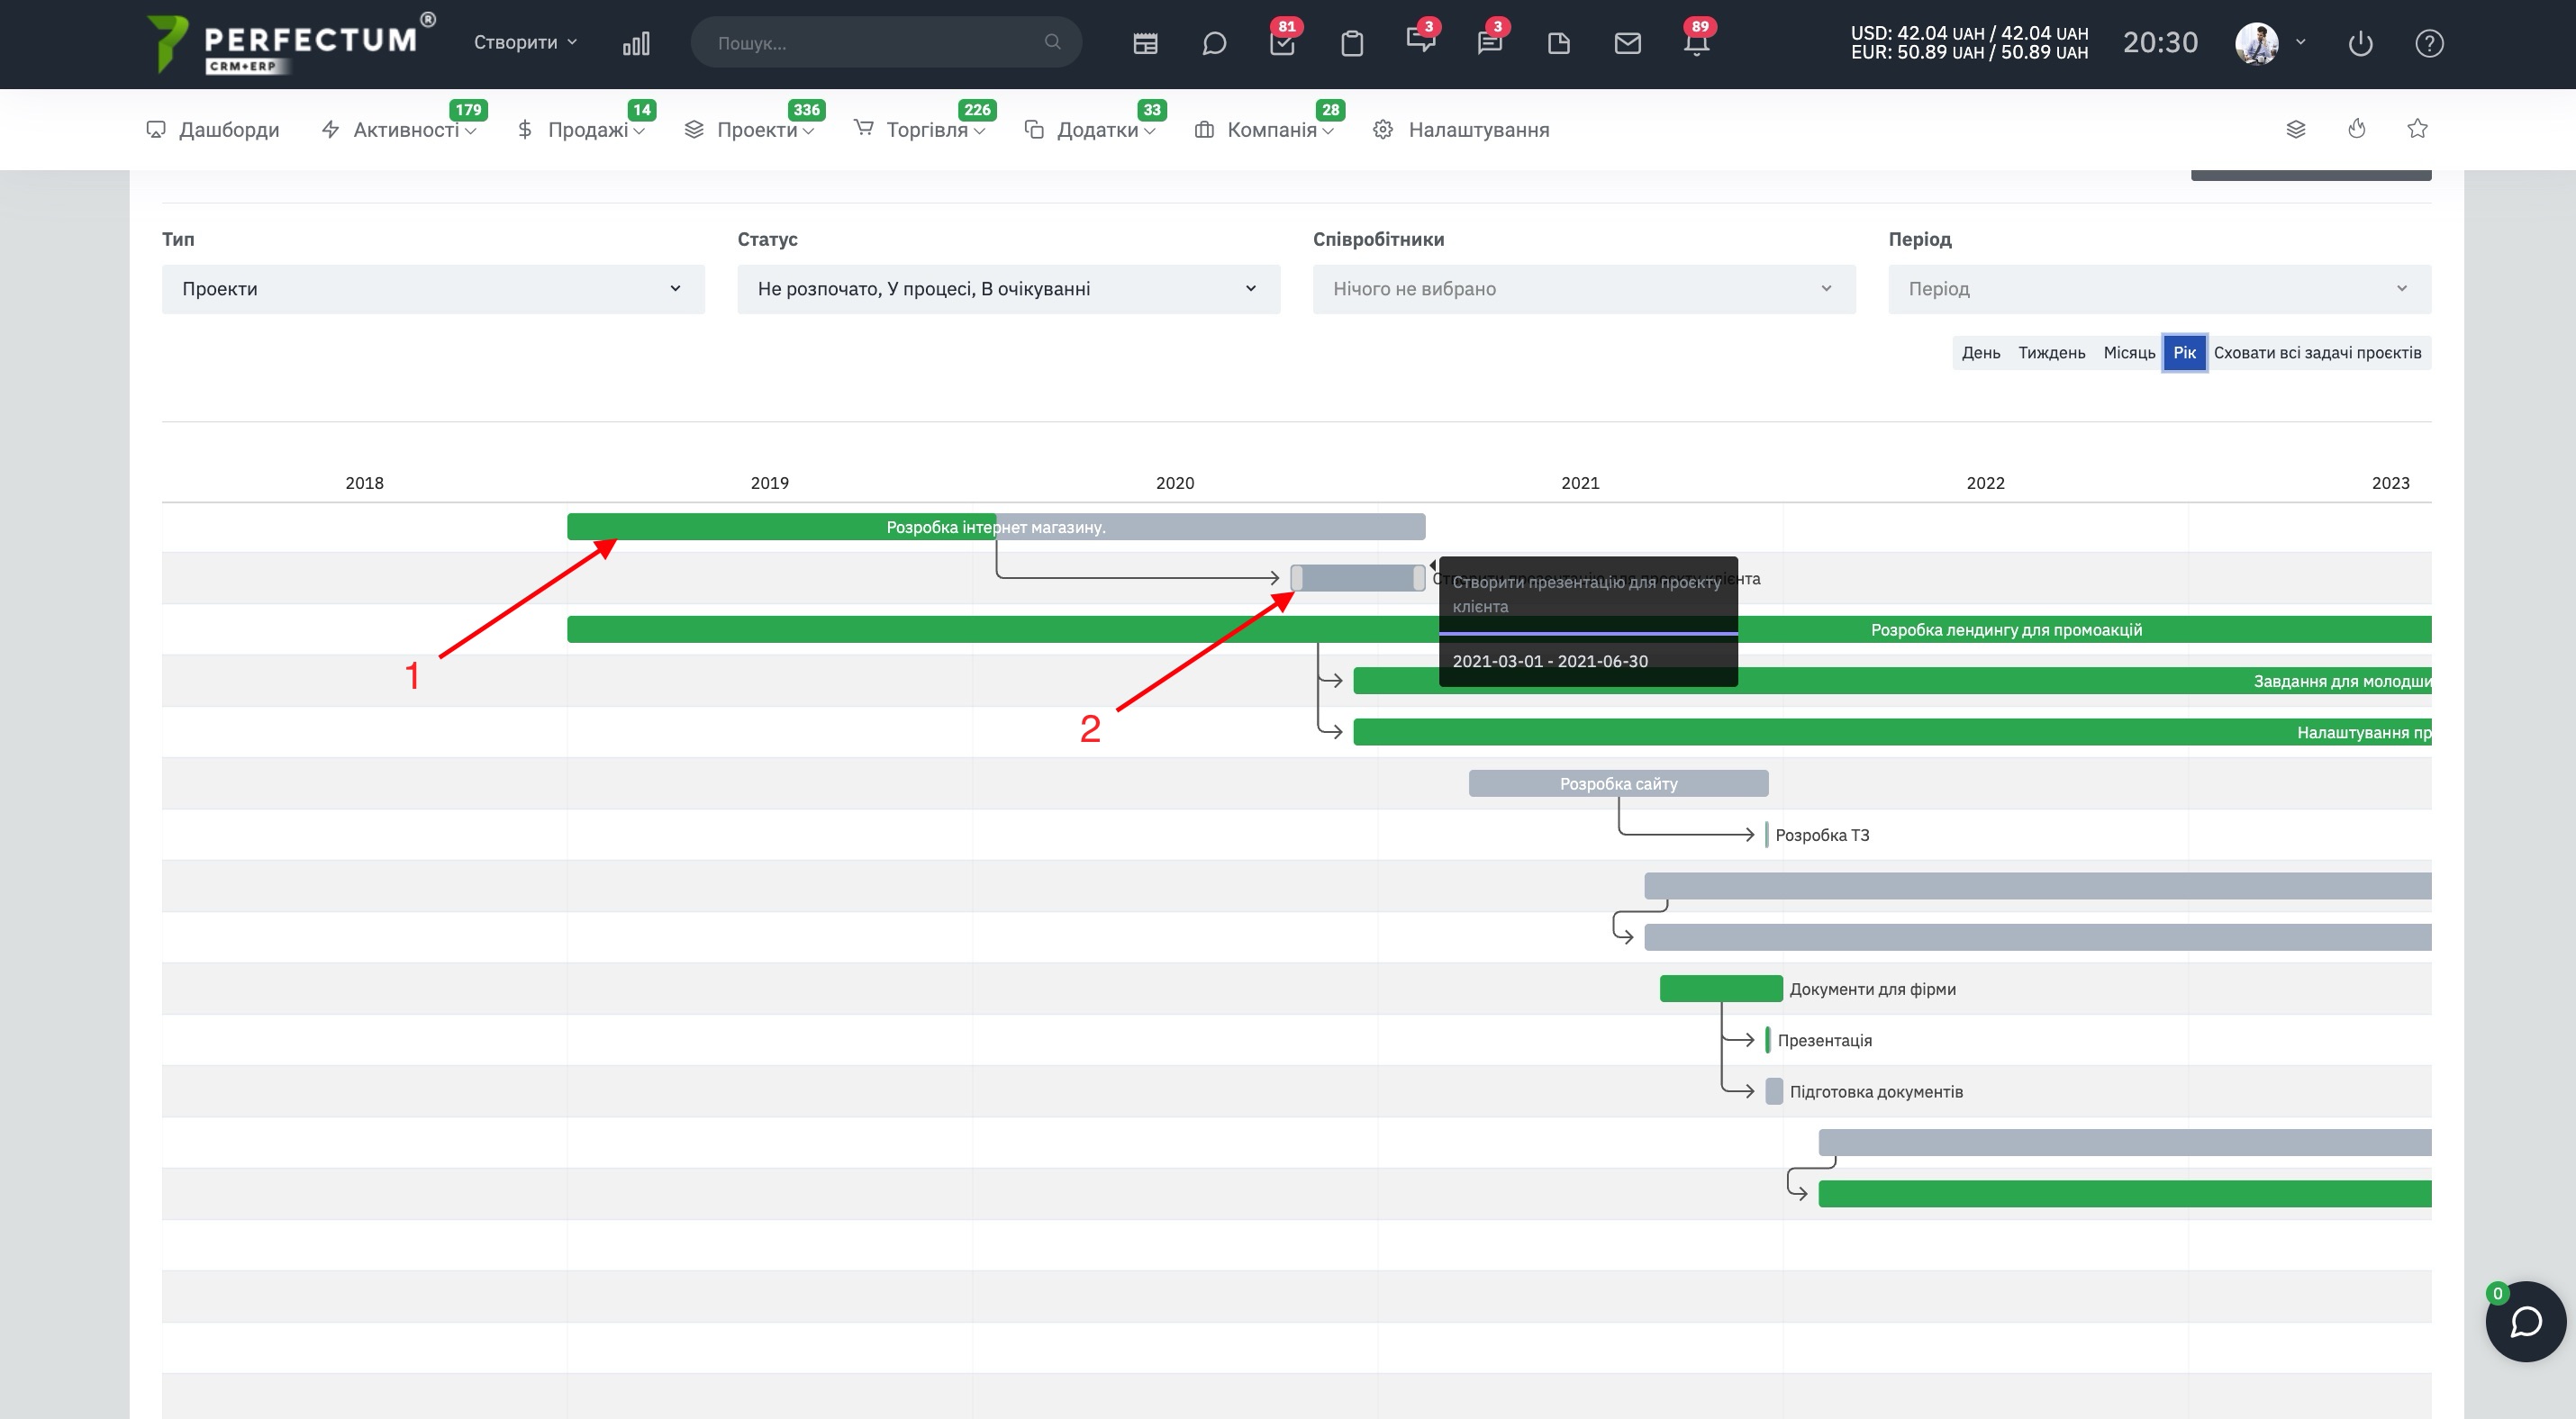Switch timeline view to Місяць
The width and height of the screenshot is (2576, 1419).
(x=2128, y=353)
